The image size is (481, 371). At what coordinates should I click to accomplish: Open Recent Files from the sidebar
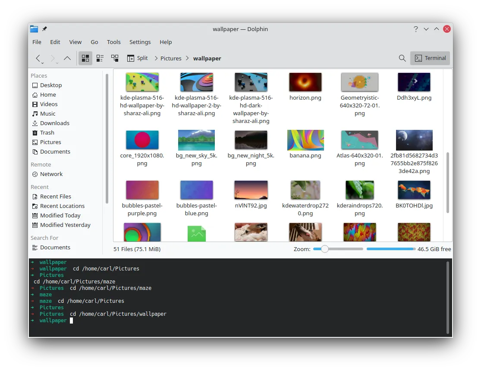coord(56,196)
